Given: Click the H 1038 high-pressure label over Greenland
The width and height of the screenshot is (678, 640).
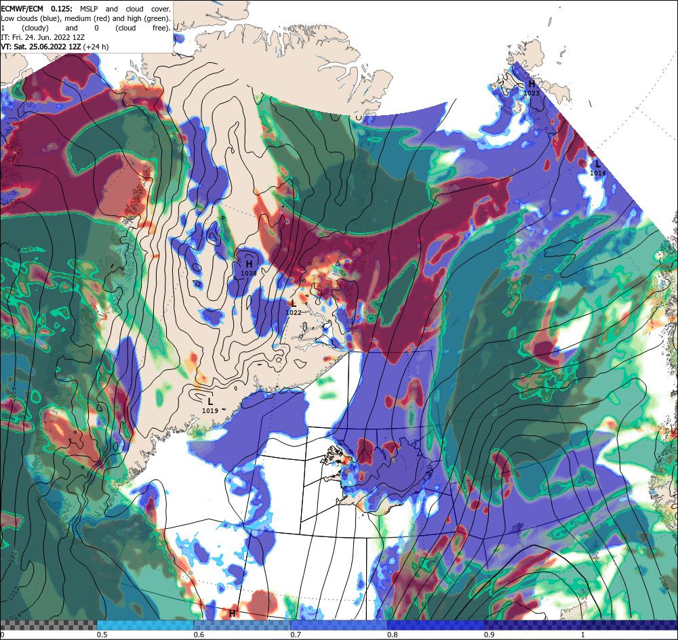Looking at the screenshot, I should point(249,268).
